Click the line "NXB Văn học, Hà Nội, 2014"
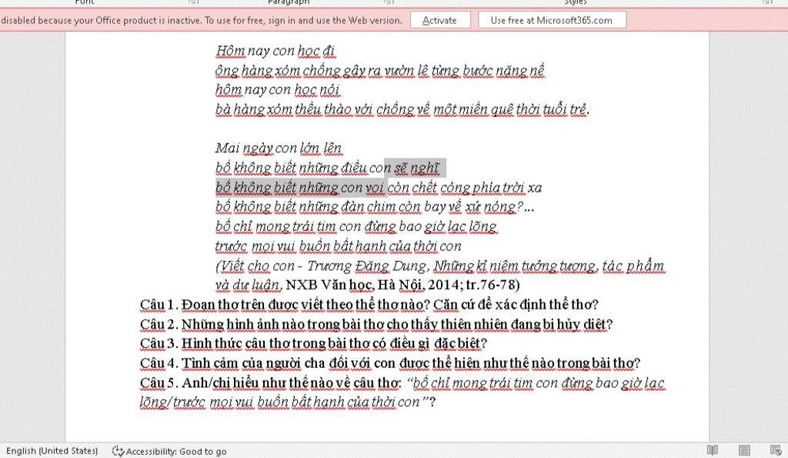788x458 pixels. [367, 285]
